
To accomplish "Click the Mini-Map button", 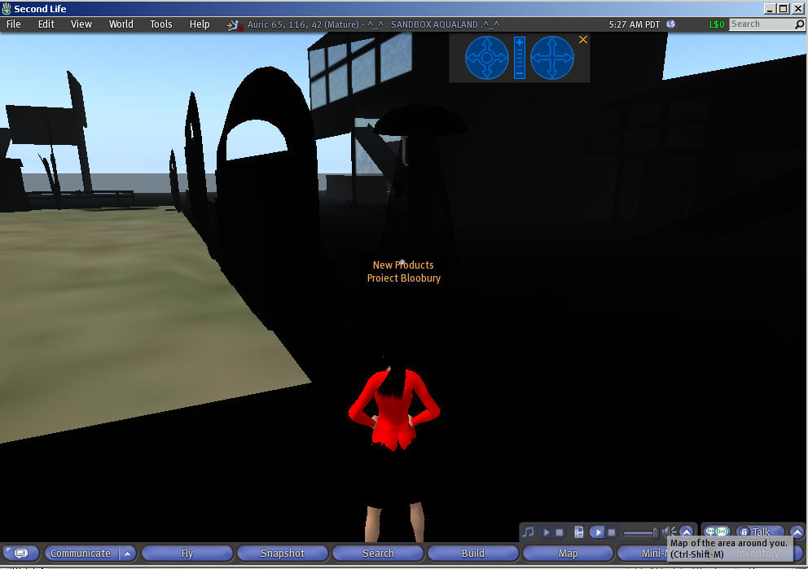I will pos(642,553).
